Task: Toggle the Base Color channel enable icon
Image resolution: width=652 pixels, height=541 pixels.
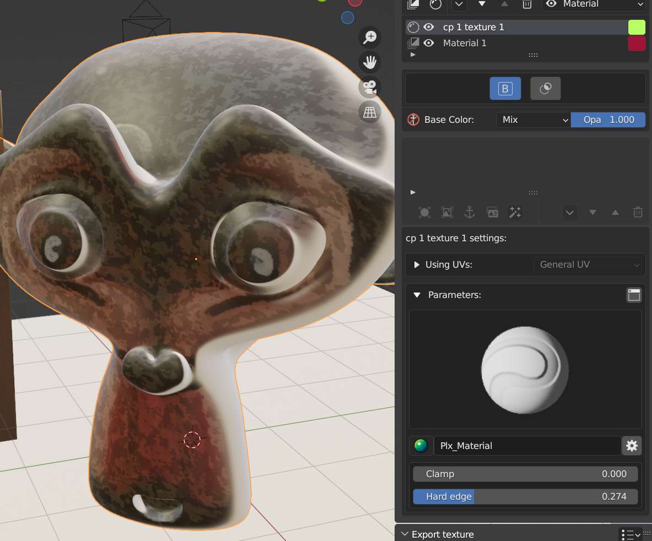Action: [x=413, y=120]
